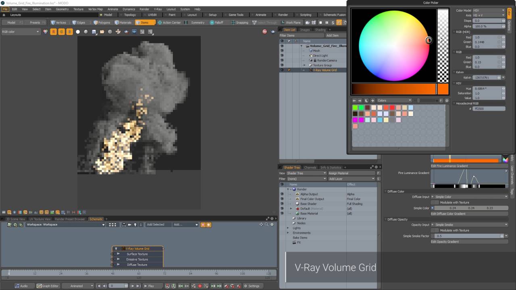Open the Render menu
Viewport: 516px width, 290px height.
(144, 9)
